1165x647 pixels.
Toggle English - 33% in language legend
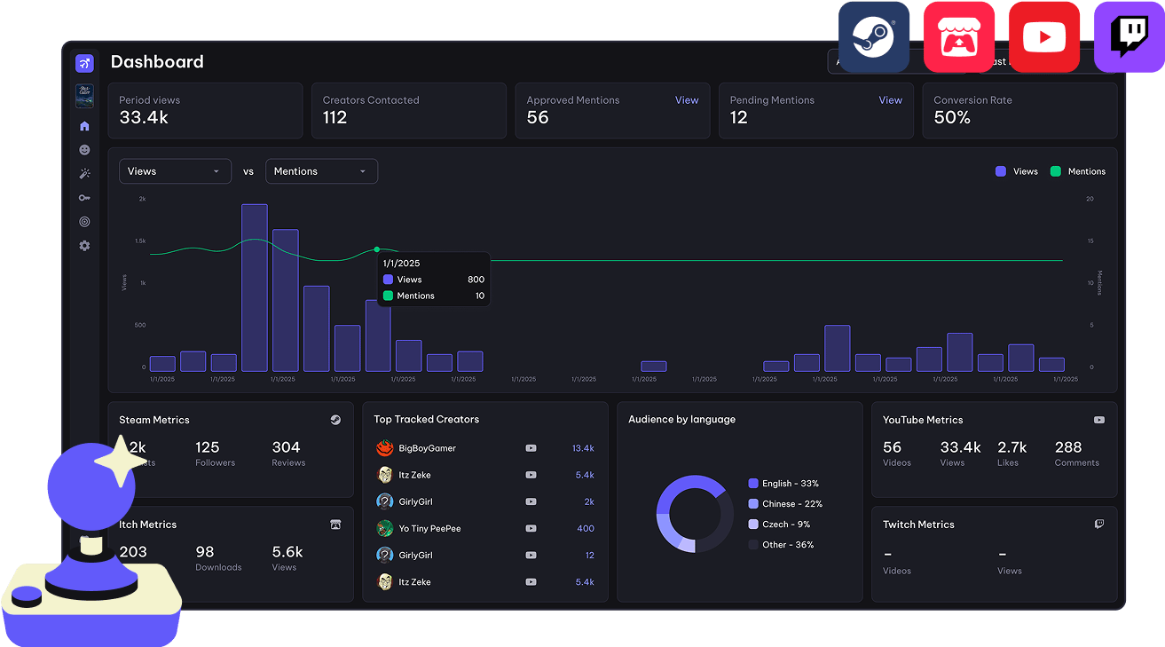[x=783, y=484]
